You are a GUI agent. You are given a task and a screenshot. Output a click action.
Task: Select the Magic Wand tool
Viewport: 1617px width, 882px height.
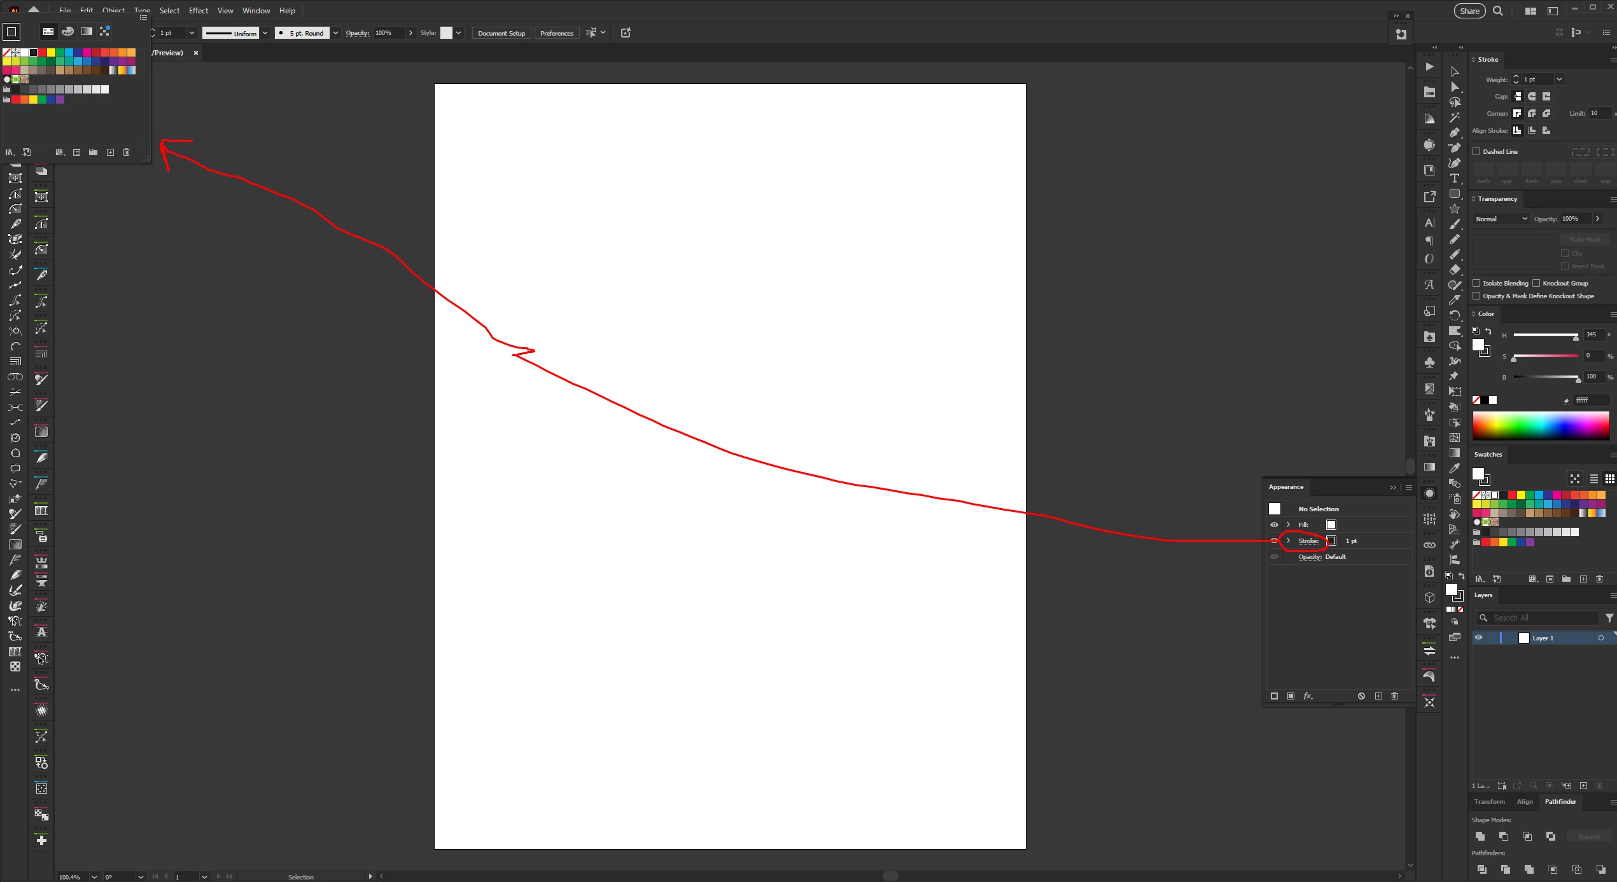pyautogui.click(x=1455, y=118)
